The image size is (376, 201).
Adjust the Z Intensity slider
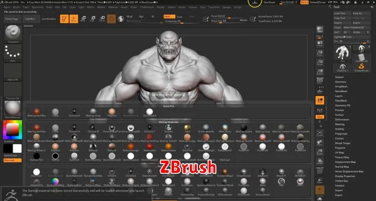pos(182,21)
